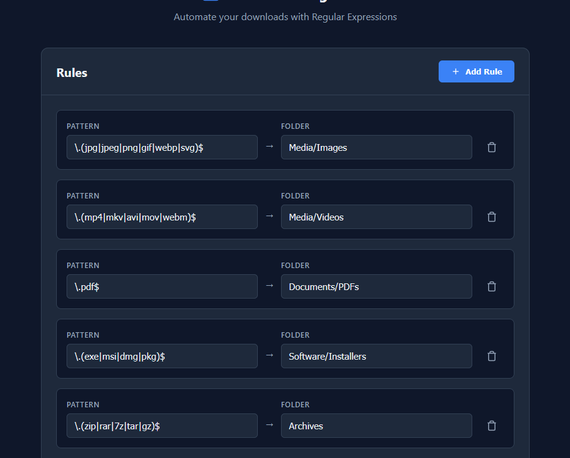Delete the Archives rule
The image size is (570, 458).
coord(492,426)
